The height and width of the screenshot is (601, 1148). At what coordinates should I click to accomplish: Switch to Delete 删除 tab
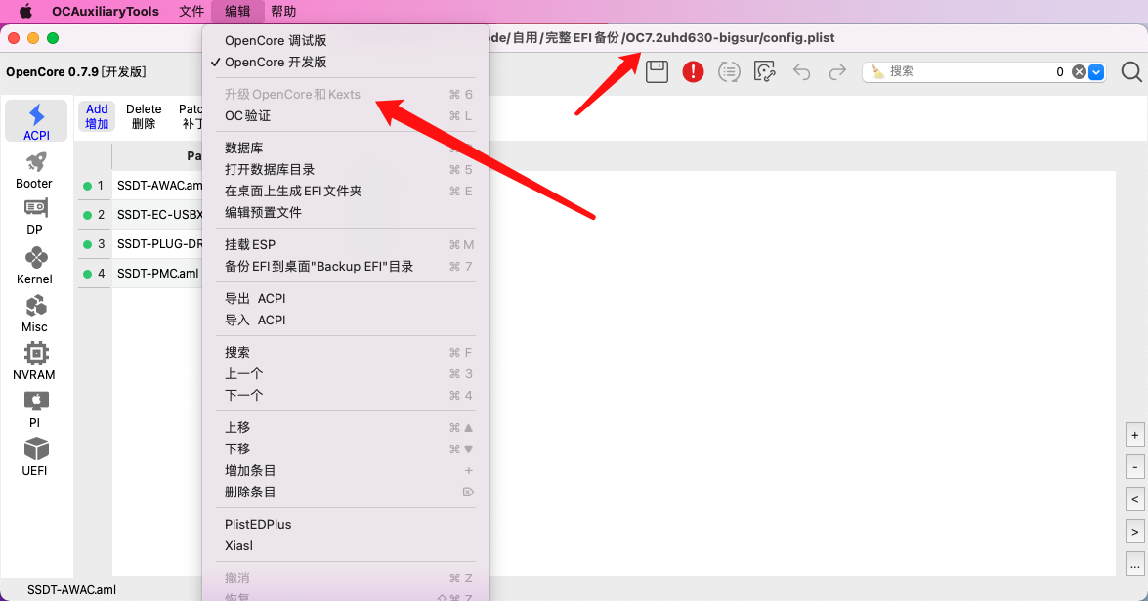(x=144, y=115)
